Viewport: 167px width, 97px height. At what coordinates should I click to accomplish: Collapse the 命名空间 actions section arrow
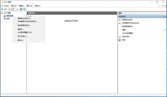tap(165, 16)
